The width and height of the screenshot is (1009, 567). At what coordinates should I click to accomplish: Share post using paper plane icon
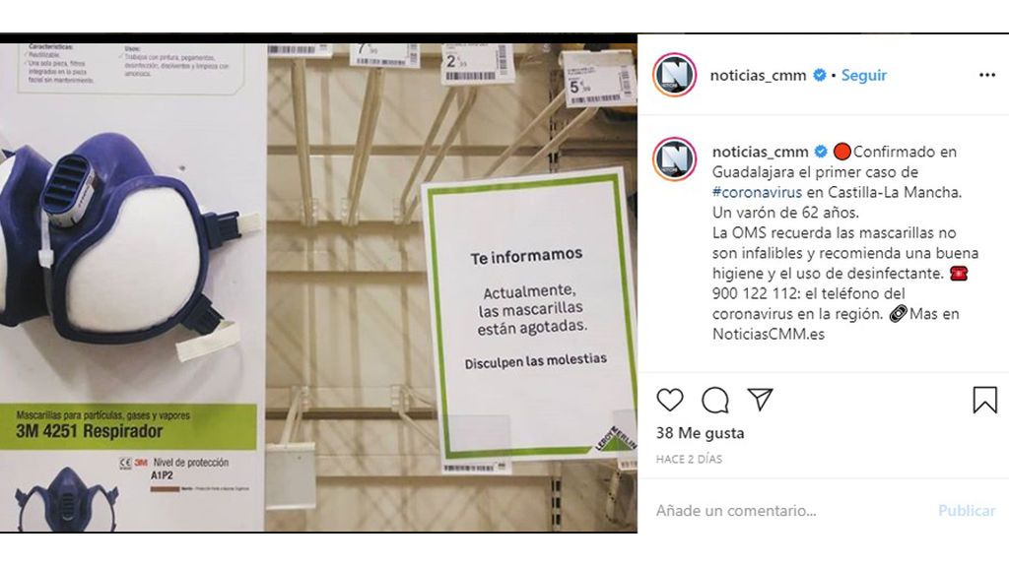760,400
